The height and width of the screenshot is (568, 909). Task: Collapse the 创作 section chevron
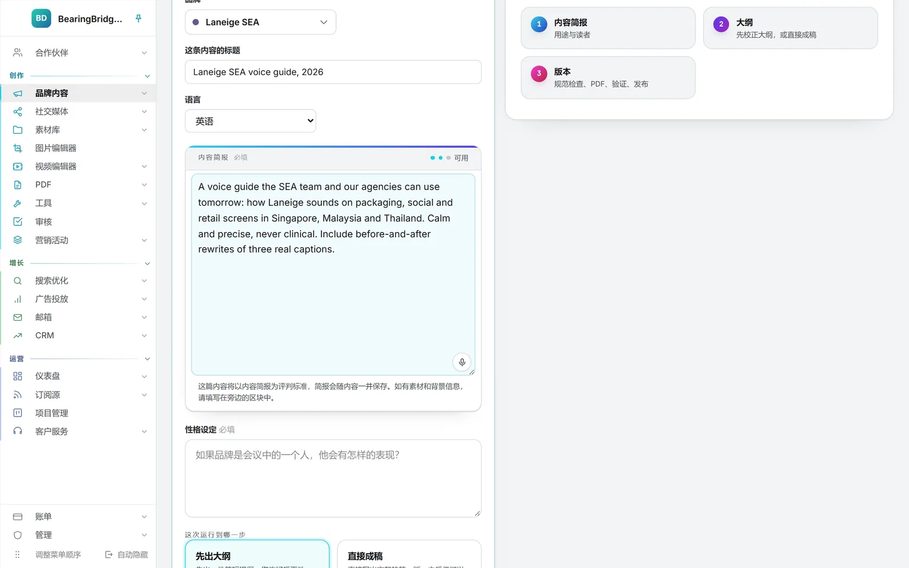click(147, 76)
